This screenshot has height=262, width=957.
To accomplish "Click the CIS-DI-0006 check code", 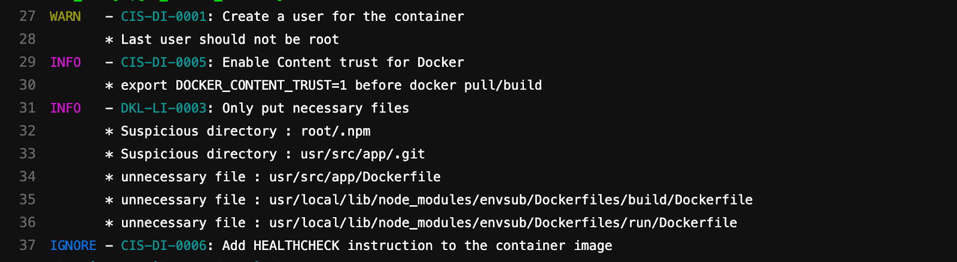I will (x=163, y=246).
